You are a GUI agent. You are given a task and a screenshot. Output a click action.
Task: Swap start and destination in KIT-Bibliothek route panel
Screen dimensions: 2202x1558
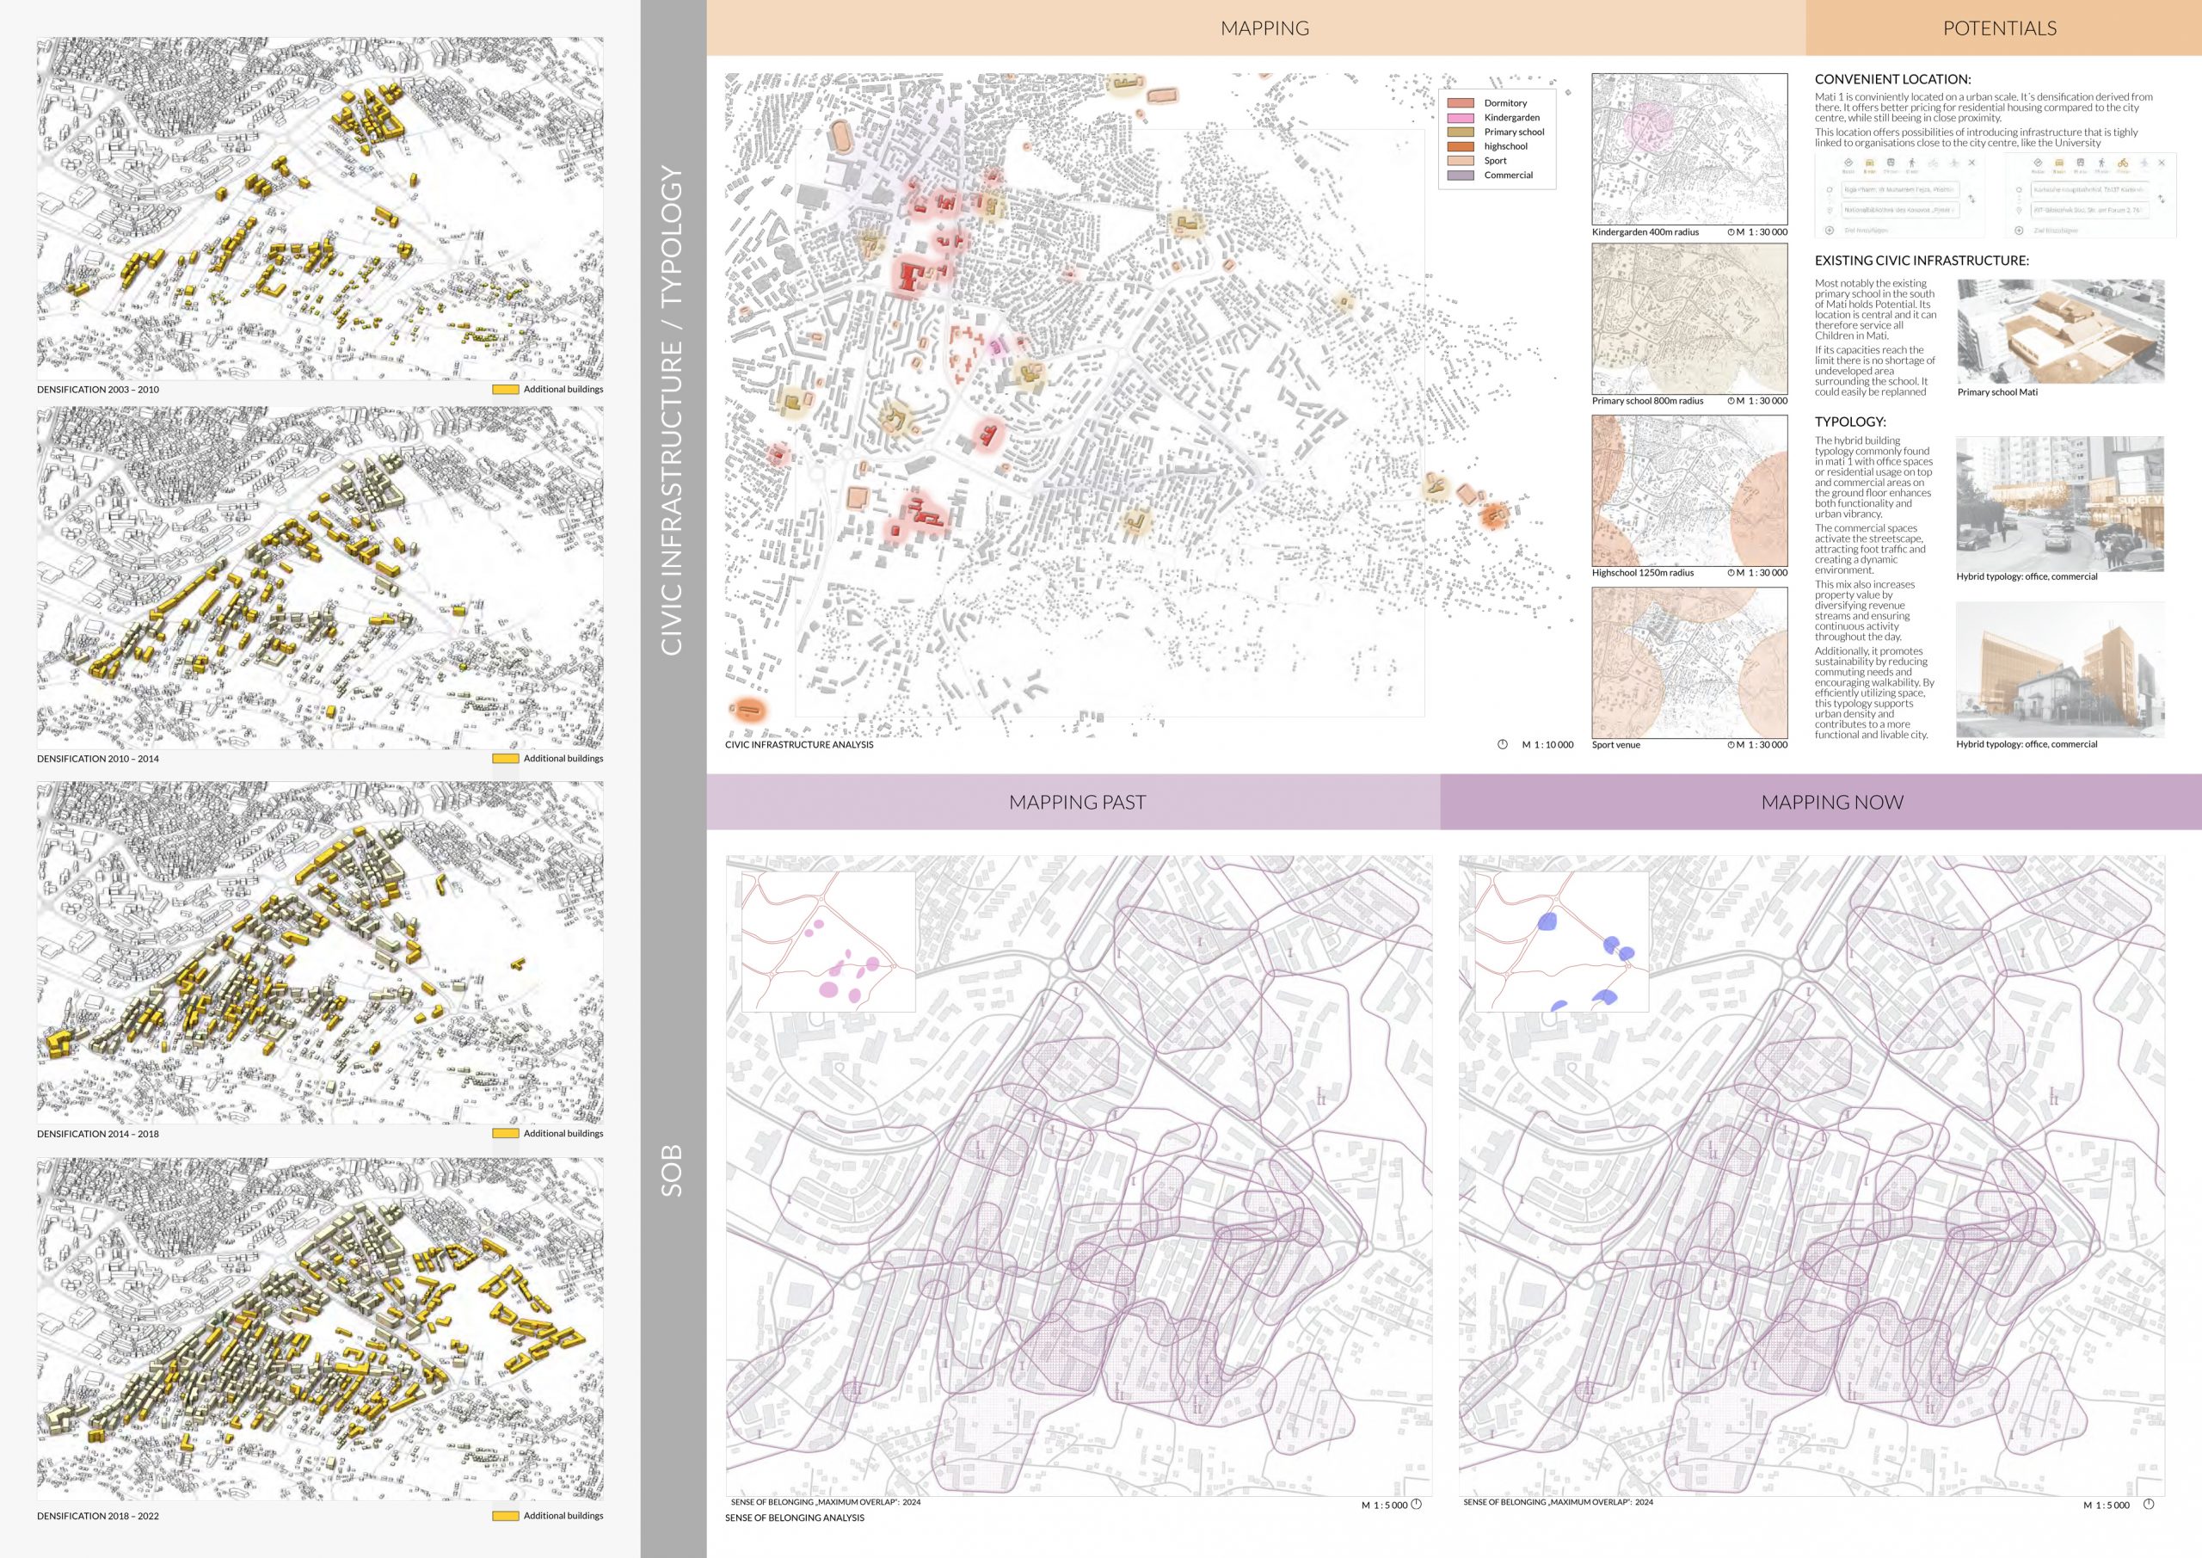tap(2162, 200)
